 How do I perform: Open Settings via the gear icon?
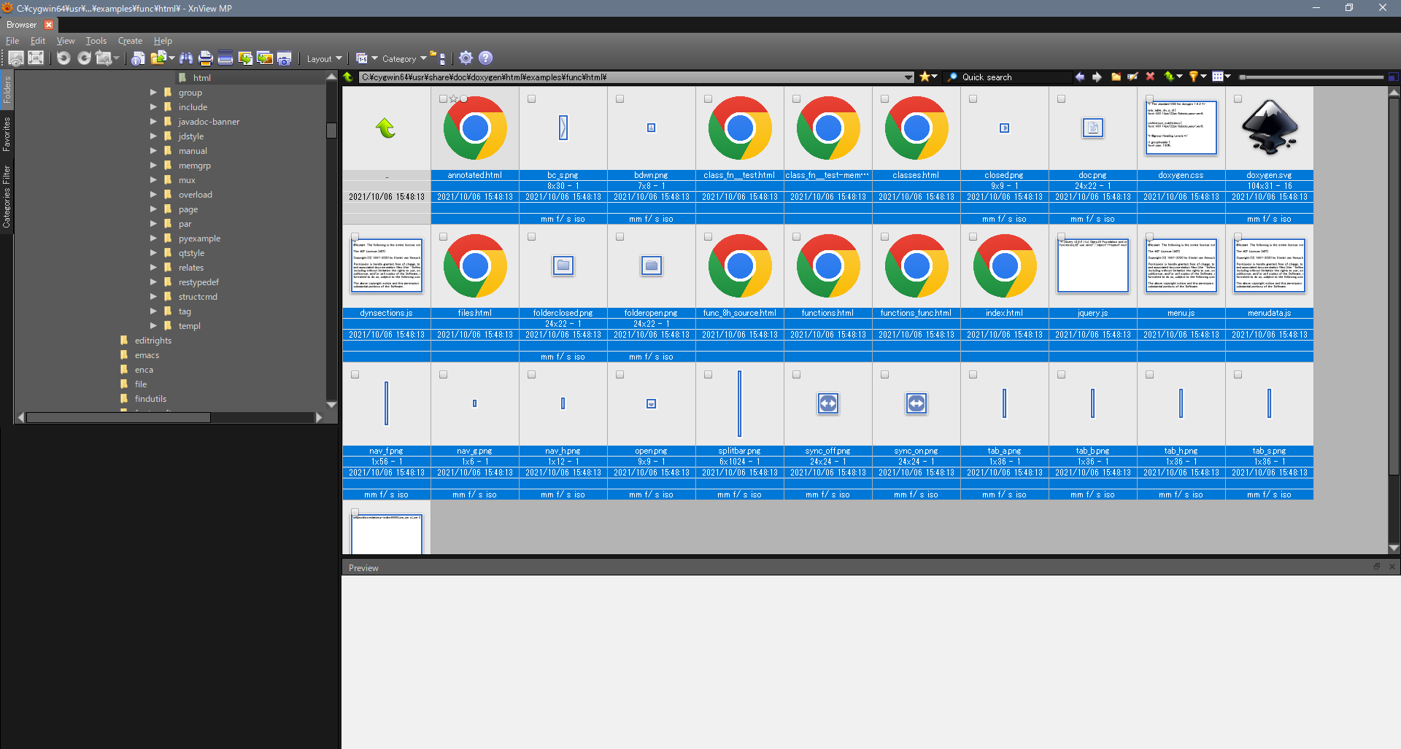[466, 58]
